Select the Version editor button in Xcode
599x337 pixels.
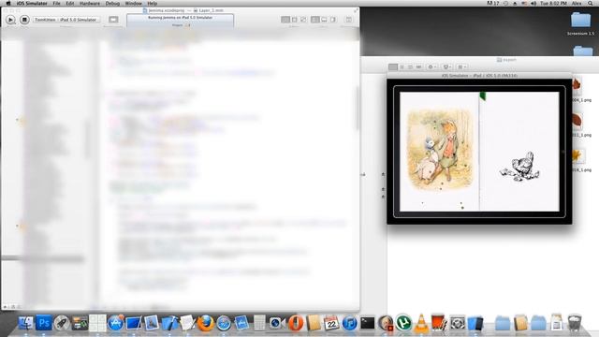[303, 20]
